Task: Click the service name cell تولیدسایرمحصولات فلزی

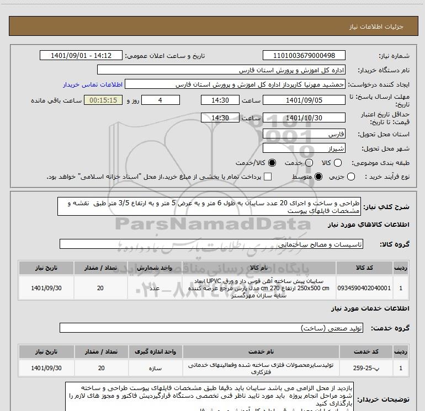Action: click(261, 368)
